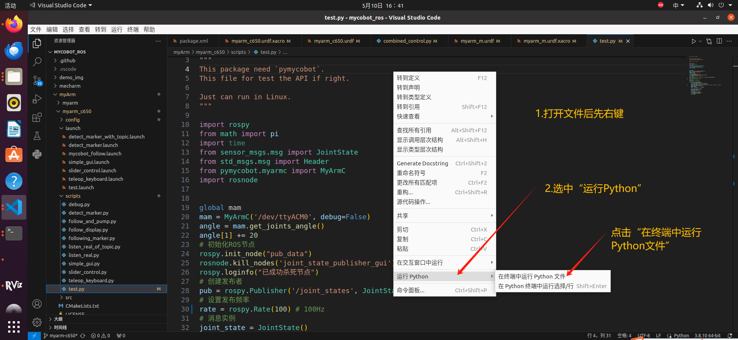Split the editor to the right
The width and height of the screenshot is (738, 340).
pyautogui.click(x=719, y=41)
